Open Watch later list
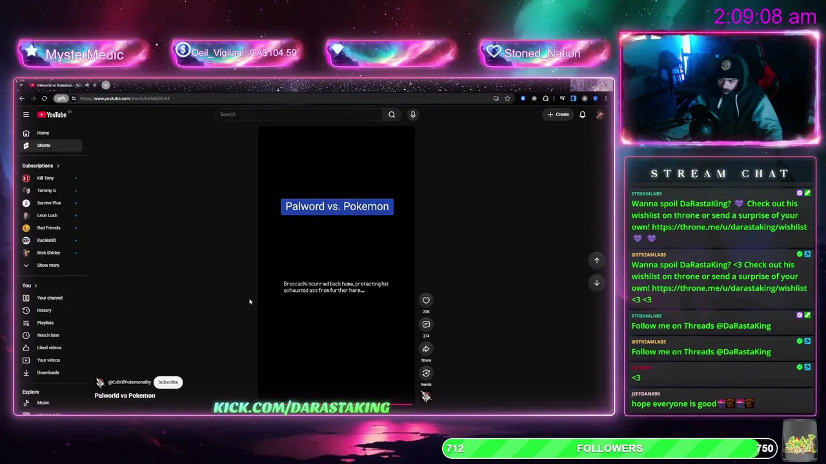 click(x=50, y=335)
